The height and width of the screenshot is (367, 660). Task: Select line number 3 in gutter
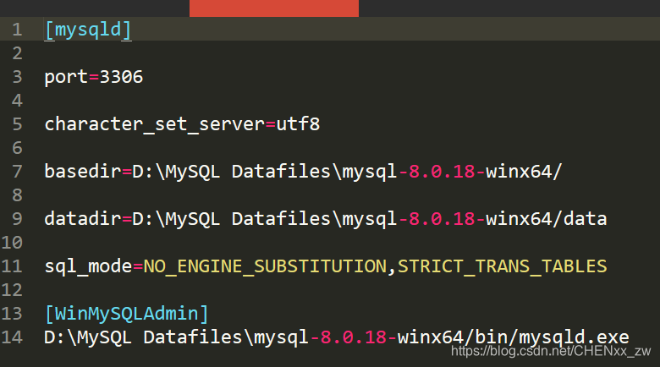tap(17, 77)
